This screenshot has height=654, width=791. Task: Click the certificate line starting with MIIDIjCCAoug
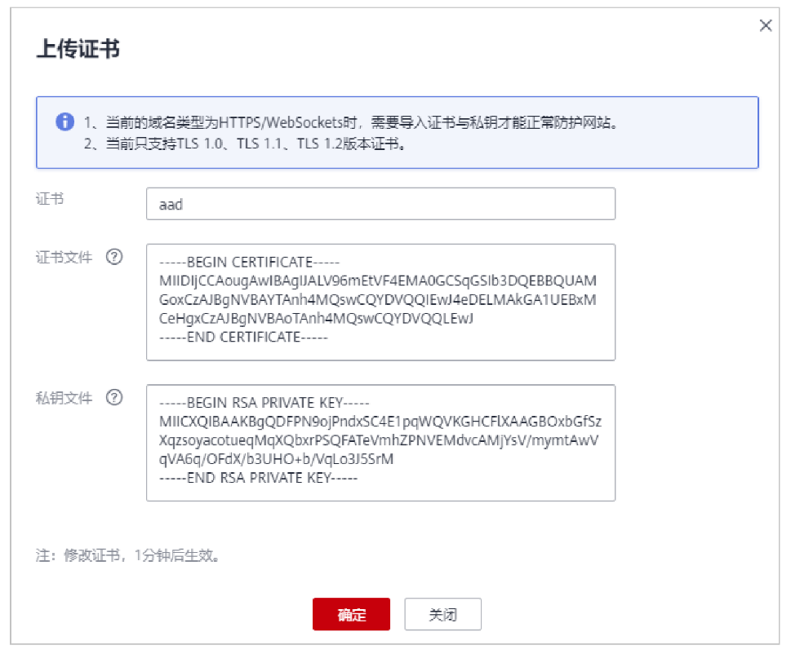[378, 281]
